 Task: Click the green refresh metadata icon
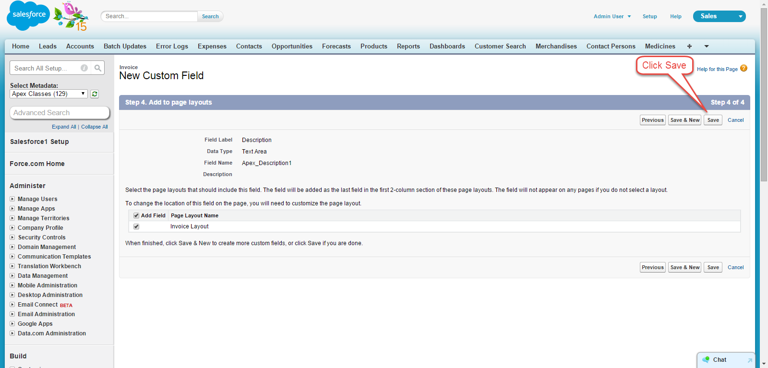[x=95, y=94]
